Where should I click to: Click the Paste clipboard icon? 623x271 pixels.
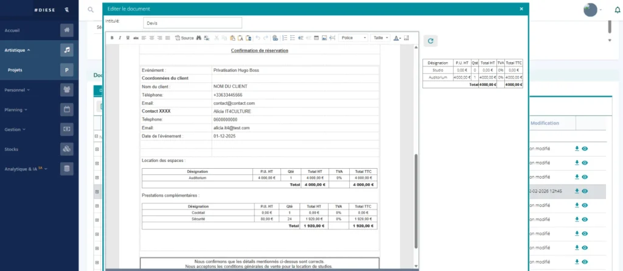[x=232, y=38]
